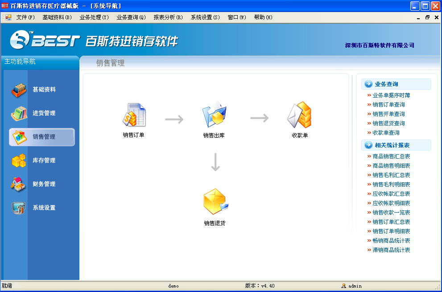Open the 销售退货 yellow box icon
Screen dimensions: 442x292
coord(215,202)
